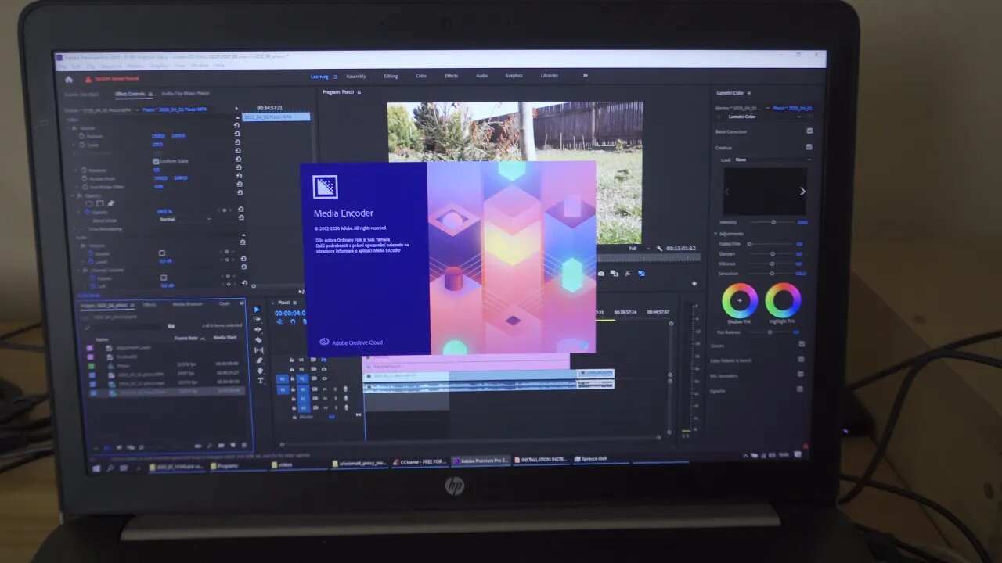Toggle the Creative section checkbox

[809, 146]
